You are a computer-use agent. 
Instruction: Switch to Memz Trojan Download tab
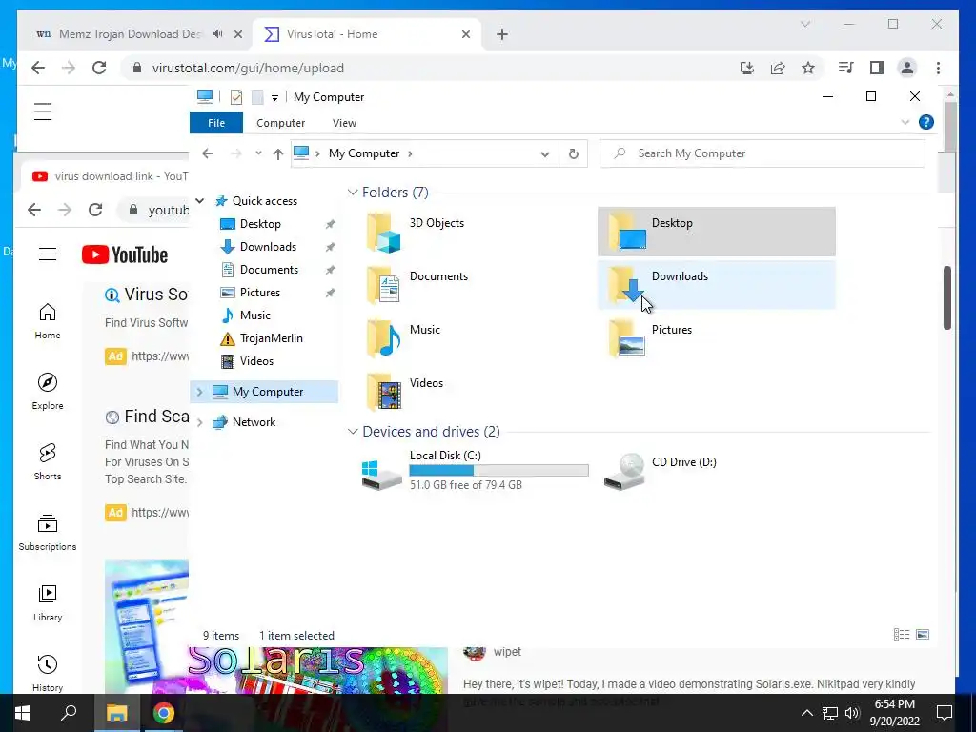click(129, 34)
